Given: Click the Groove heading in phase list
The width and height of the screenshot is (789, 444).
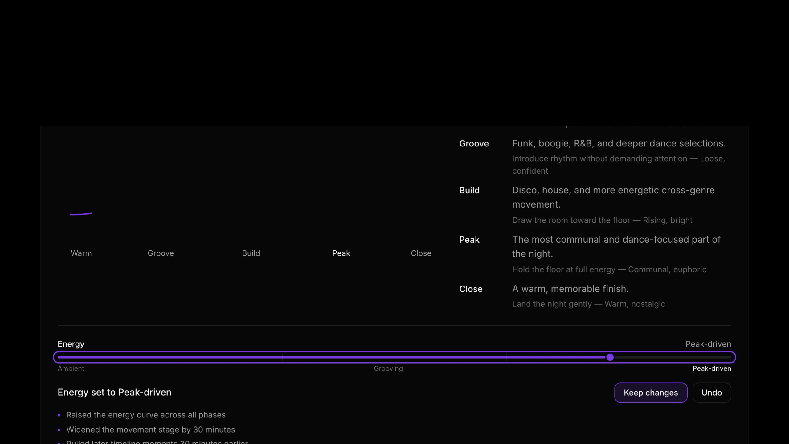Looking at the screenshot, I should click(x=474, y=144).
